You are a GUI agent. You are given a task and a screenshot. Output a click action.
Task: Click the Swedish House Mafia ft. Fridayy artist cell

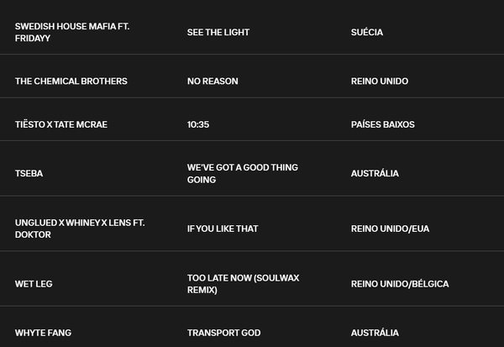(x=72, y=32)
